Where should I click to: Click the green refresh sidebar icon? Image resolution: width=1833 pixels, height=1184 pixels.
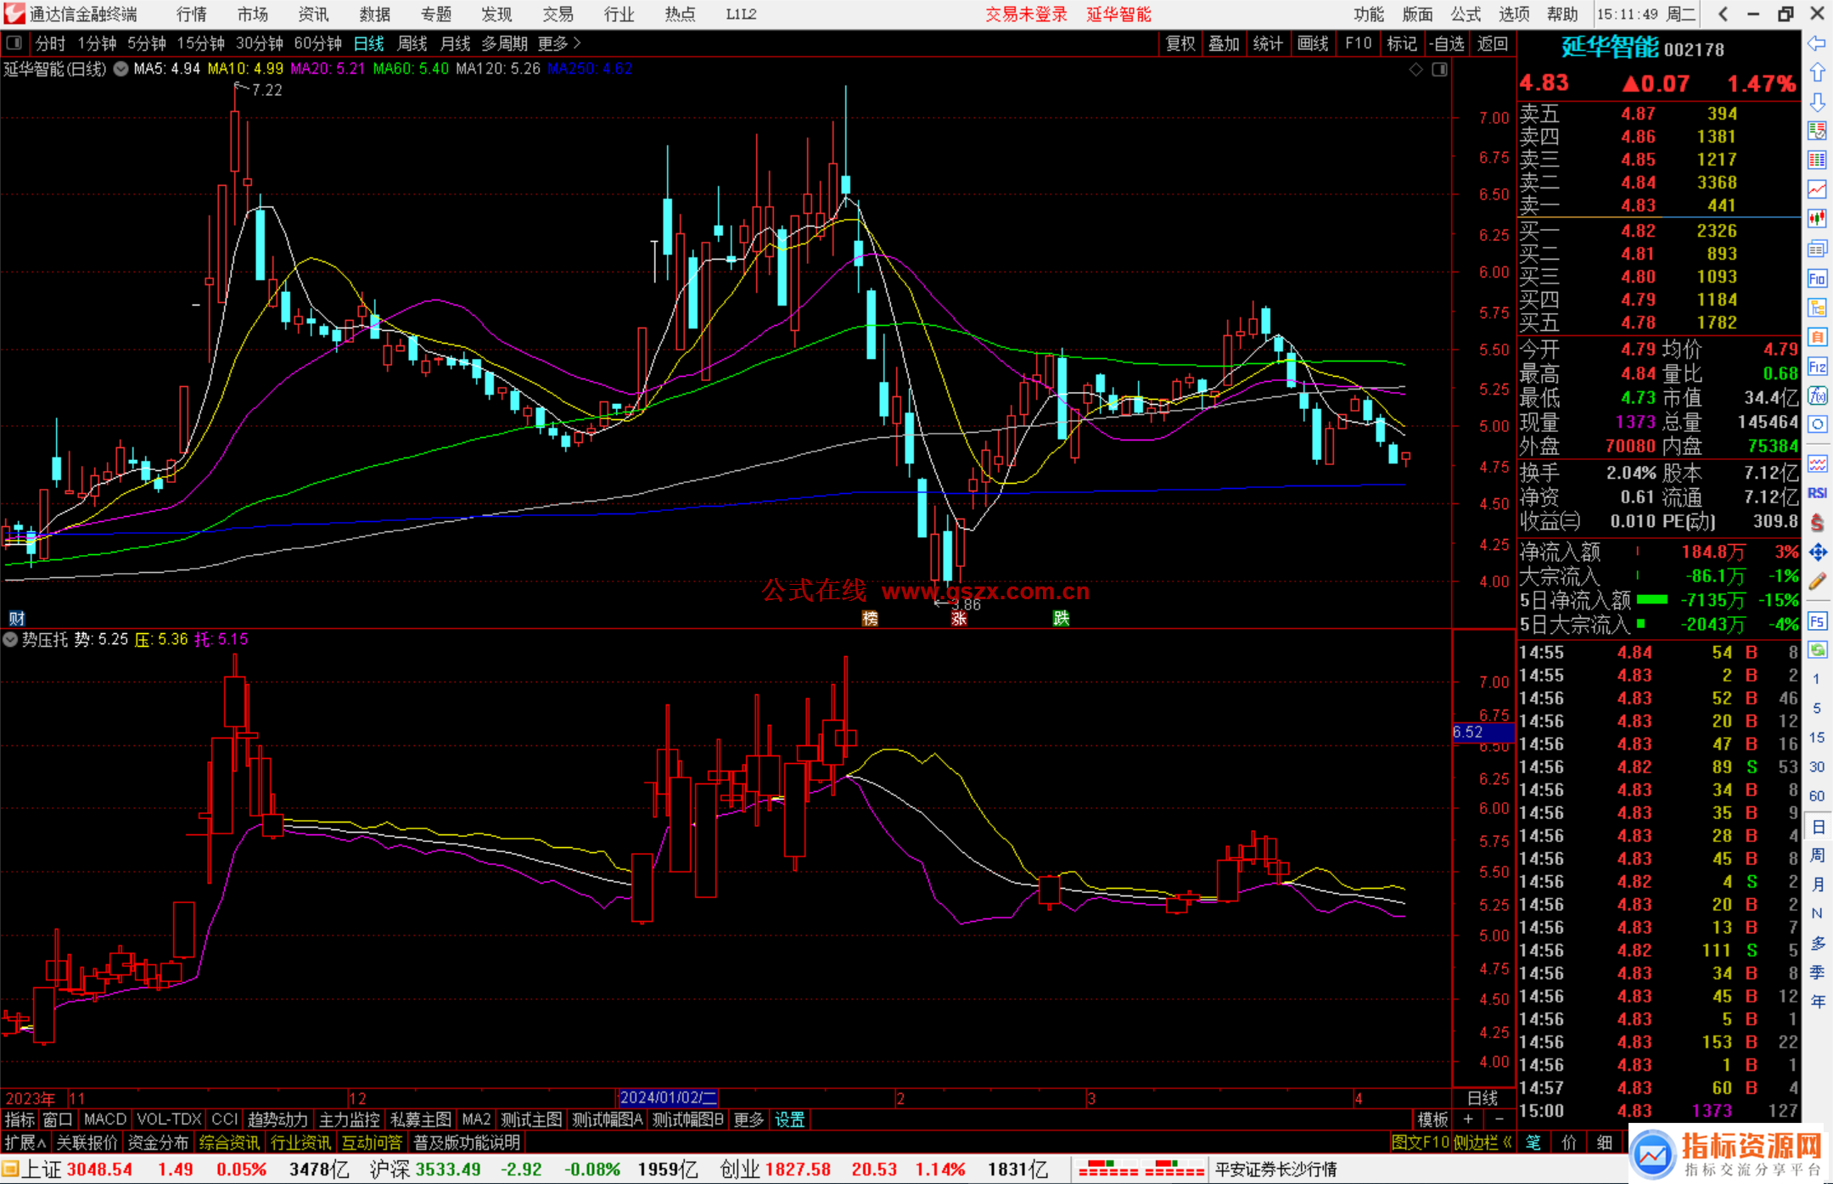[1817, 650]
